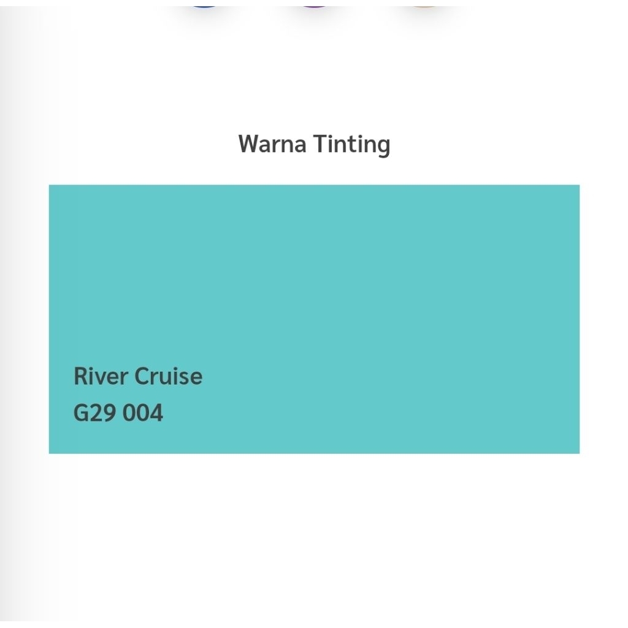Click the Warna Tinting heading
Viewport: 628px width, 628px height.
[314, 144]
